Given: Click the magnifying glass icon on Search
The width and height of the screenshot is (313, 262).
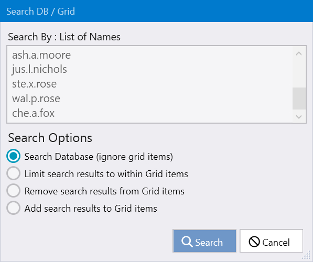Looking at the screenshot, I should [187, 242].
